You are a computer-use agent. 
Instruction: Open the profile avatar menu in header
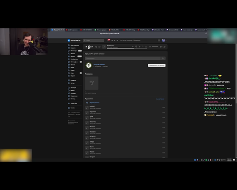(x=164, y=40)
